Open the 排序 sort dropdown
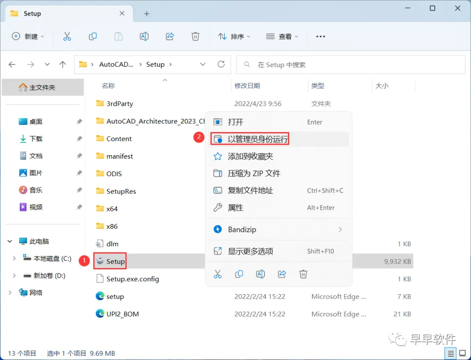 234,37
